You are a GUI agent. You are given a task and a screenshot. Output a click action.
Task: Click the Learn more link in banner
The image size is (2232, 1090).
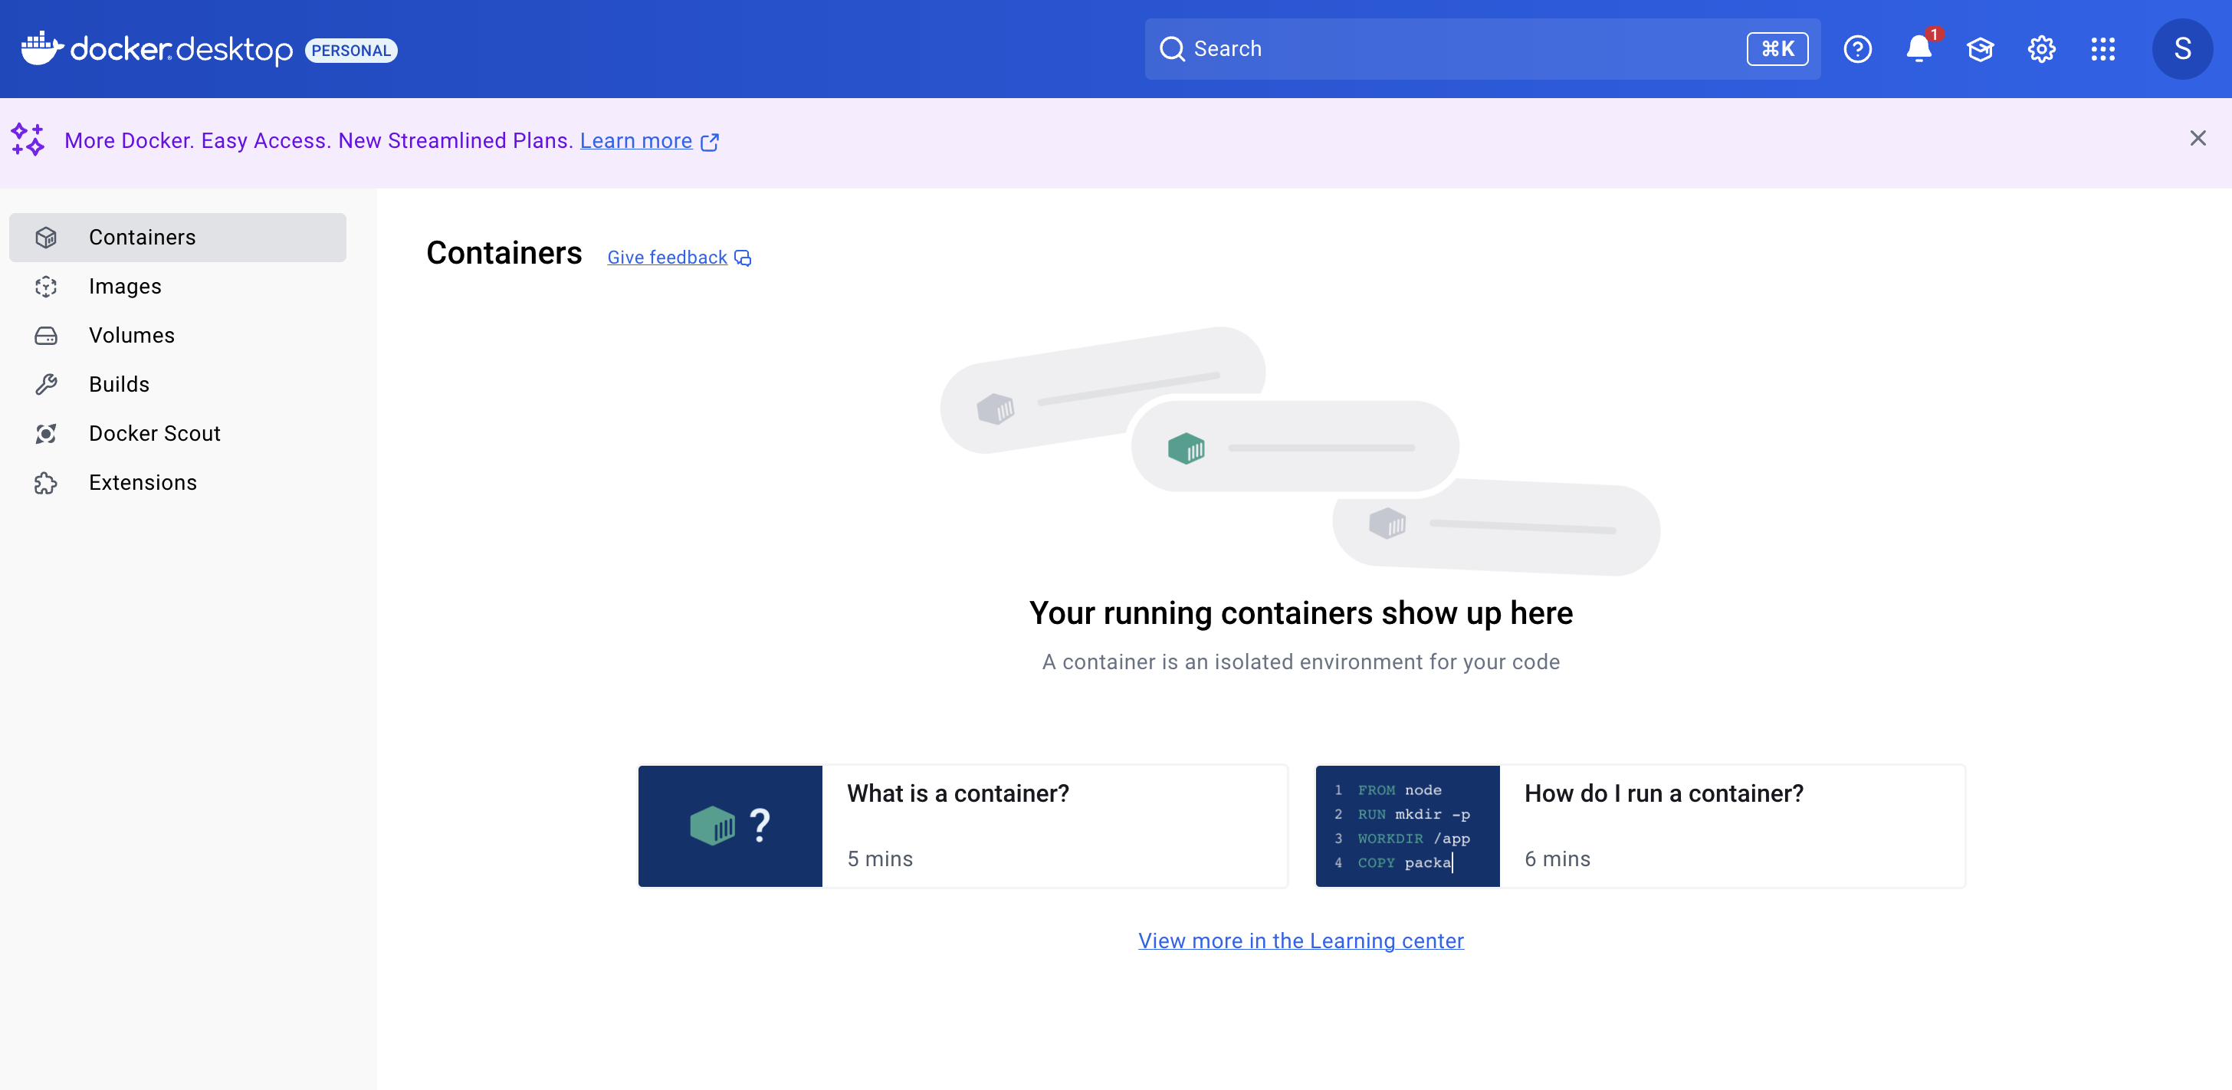[636, 140]
